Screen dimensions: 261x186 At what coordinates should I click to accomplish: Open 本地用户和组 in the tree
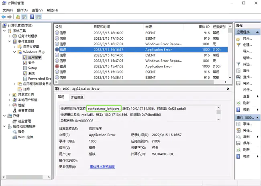click(28, 100)
